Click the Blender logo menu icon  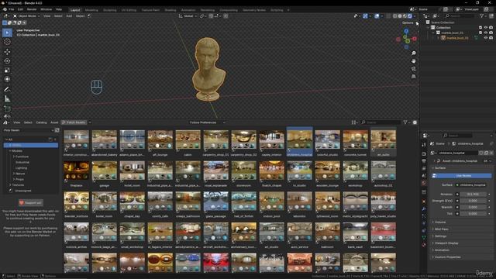tap(5, 9)
